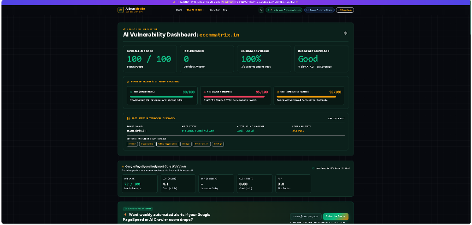Screen dimensions: 472x225
Task: Click the email address input field
Action: coord(306,216)
